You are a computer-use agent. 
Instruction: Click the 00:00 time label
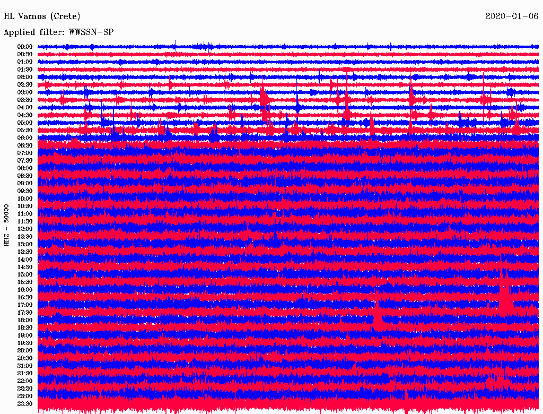[x=25, y=47]
